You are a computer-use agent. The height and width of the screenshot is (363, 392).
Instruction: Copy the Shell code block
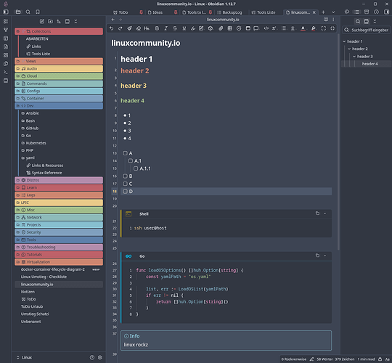[317, 213]
